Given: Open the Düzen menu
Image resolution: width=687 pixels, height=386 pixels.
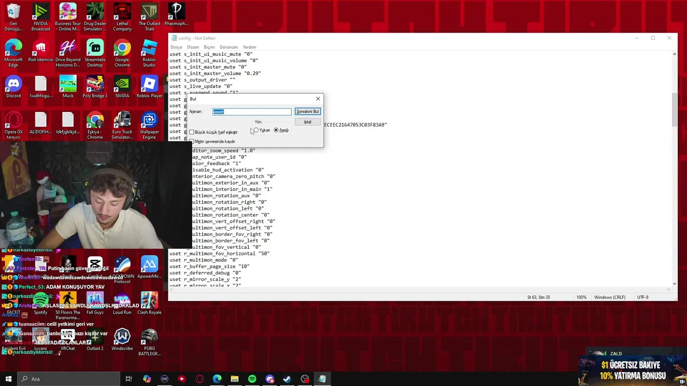Looking at the screenshot, I should (193, 47).
